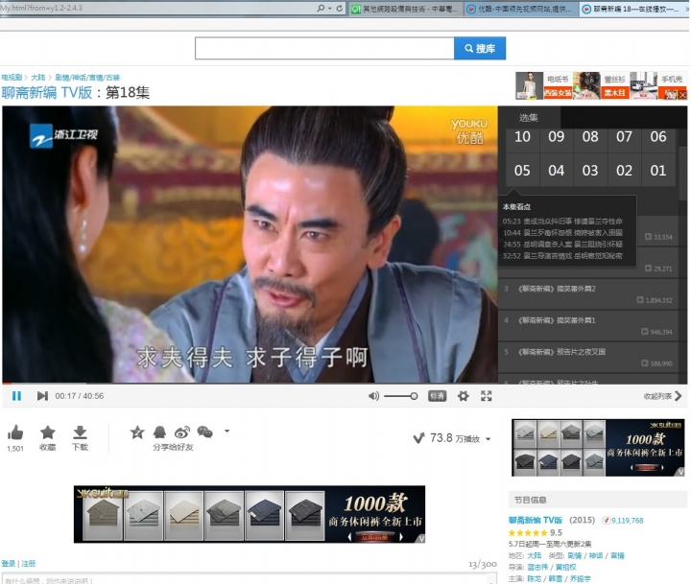Open 大陆 breadcrumb link
The image size is (691, 584).
[37, 78]
